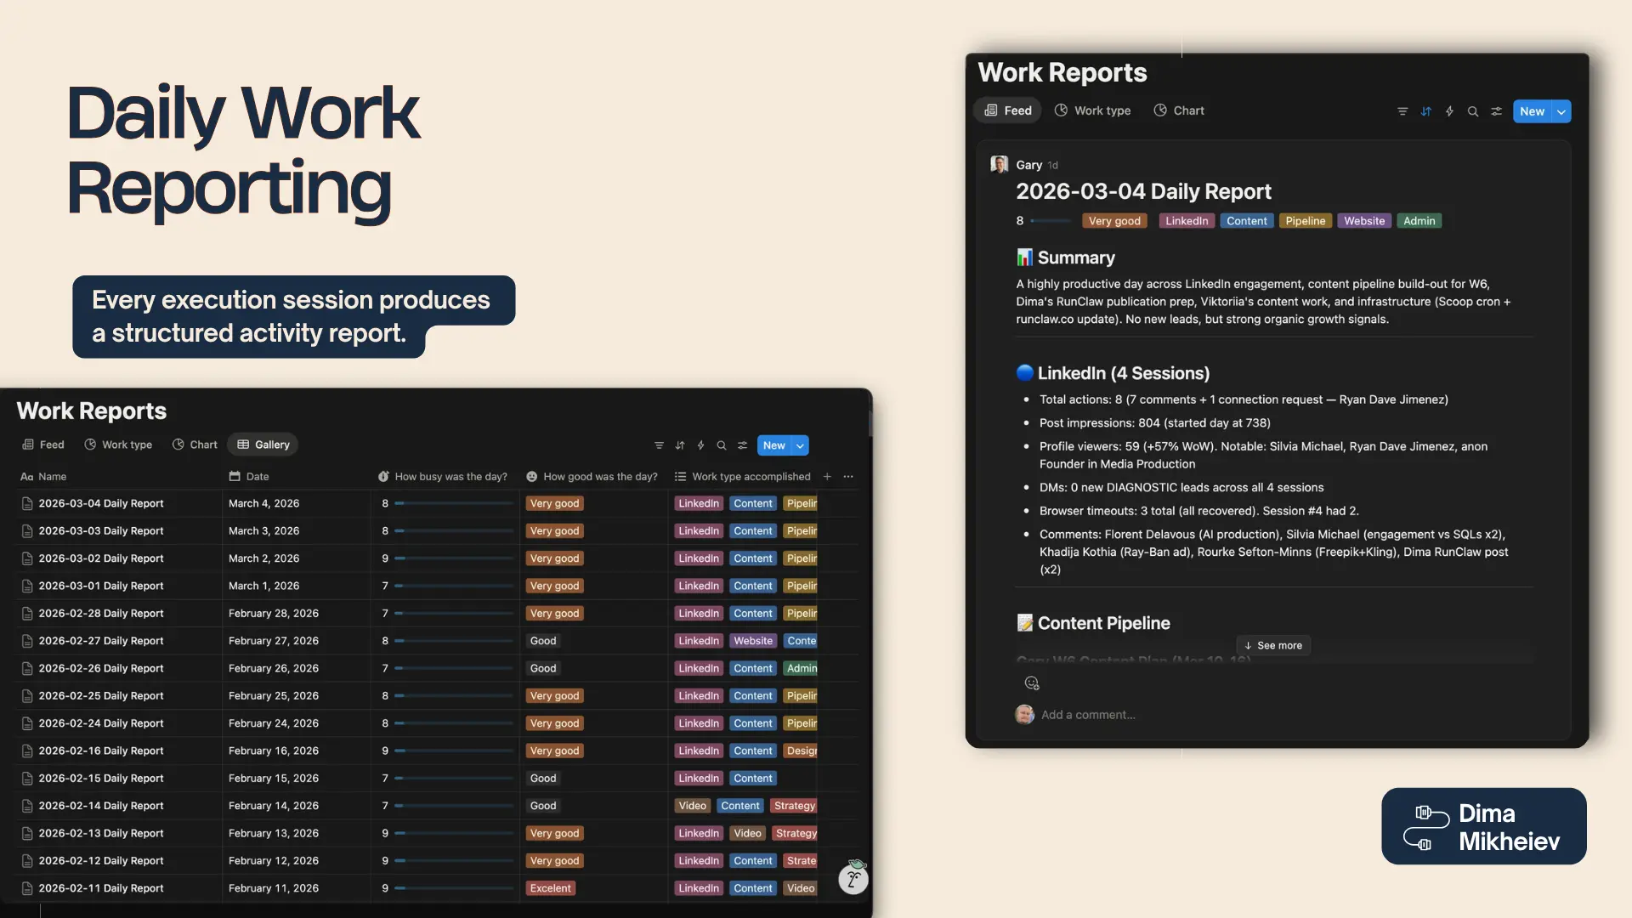Expand New button dropdown arrow in left panel
The height and width of the screenshot is (918, 1632).
tap(800, 445)
